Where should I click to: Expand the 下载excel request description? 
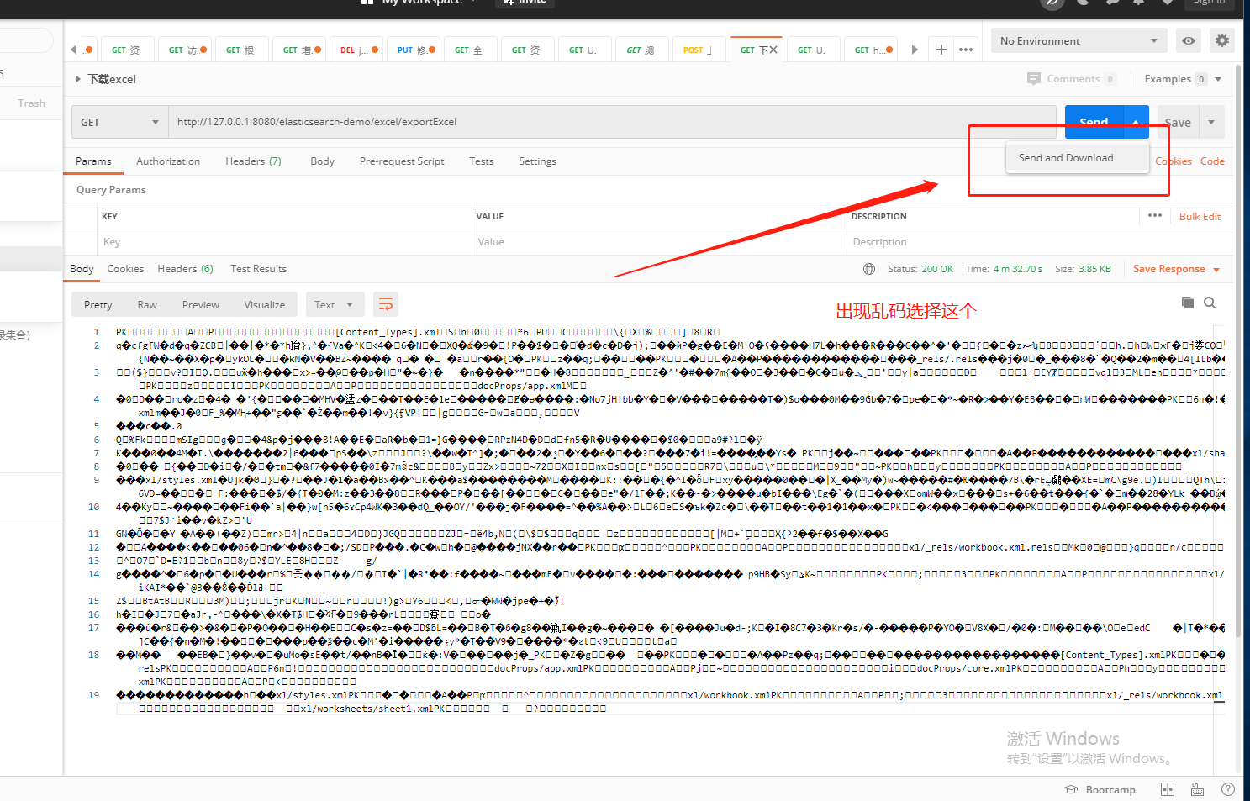pos(78,79)
